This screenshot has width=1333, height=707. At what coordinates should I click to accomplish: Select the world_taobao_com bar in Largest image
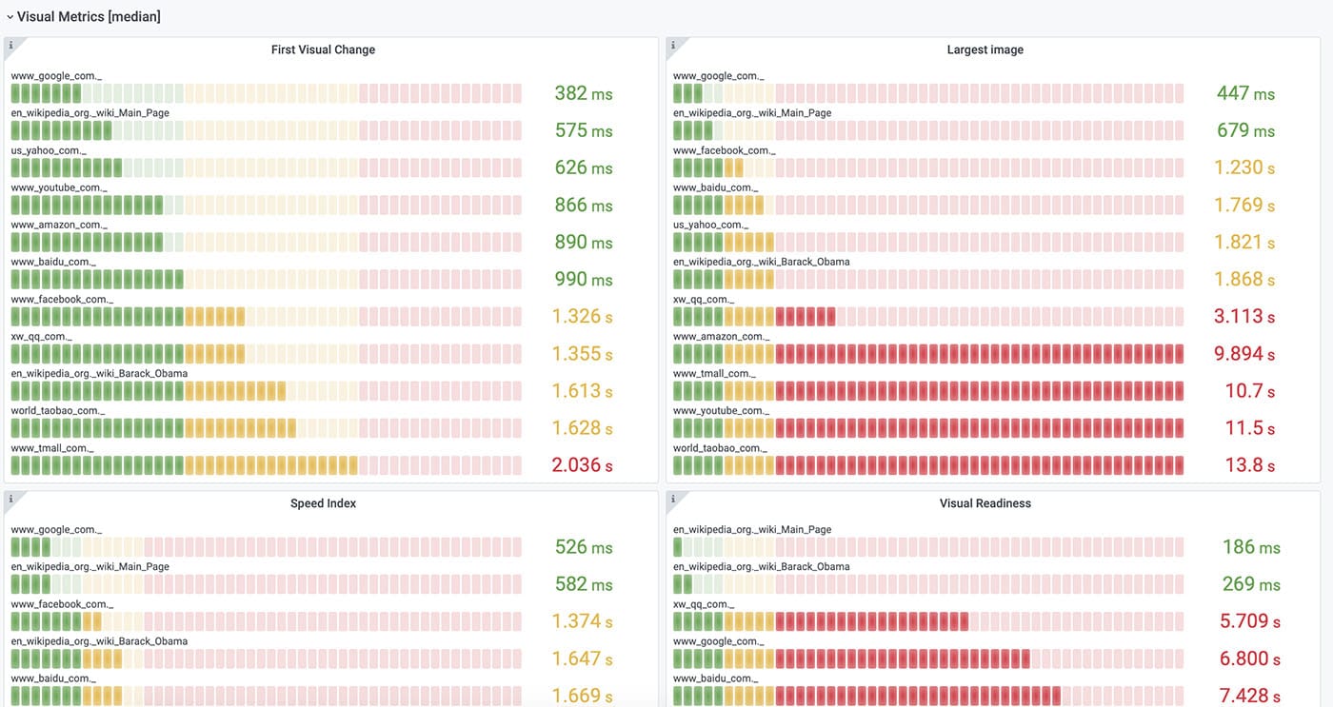pos(928,465)
